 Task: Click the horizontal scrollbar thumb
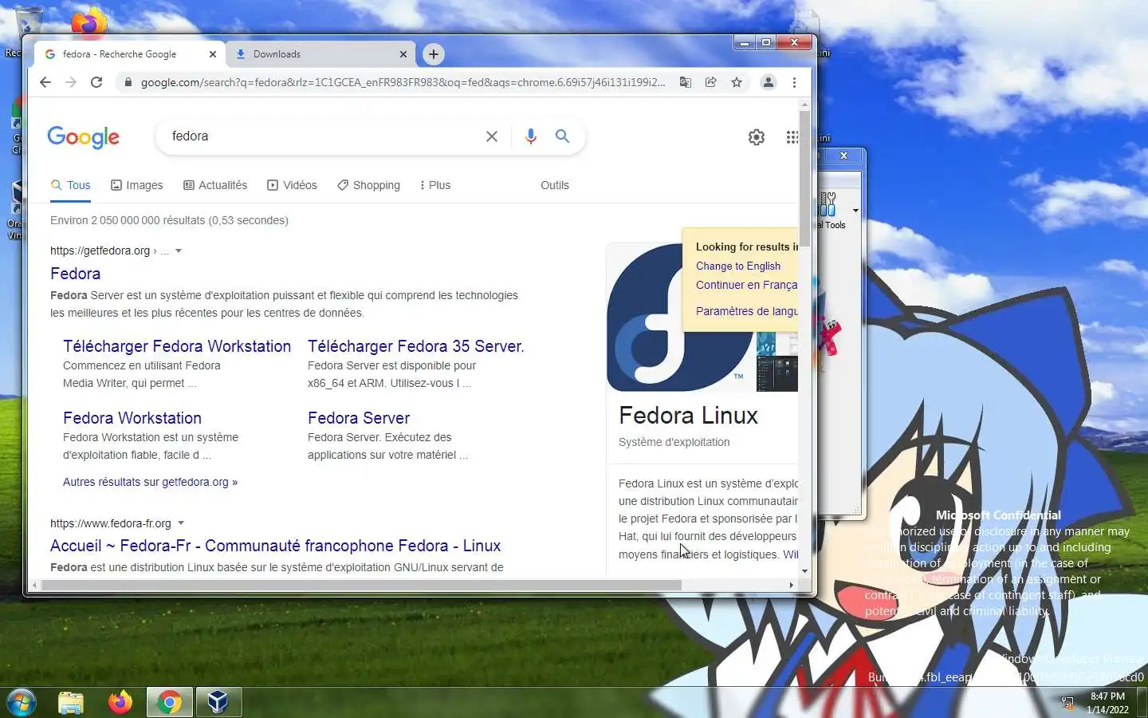click(361, 585)
